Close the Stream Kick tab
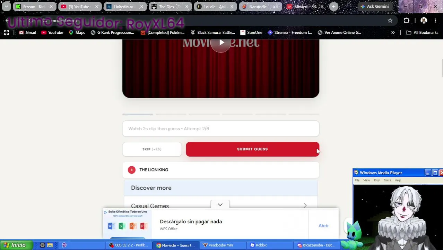 [x=51, y=7]
